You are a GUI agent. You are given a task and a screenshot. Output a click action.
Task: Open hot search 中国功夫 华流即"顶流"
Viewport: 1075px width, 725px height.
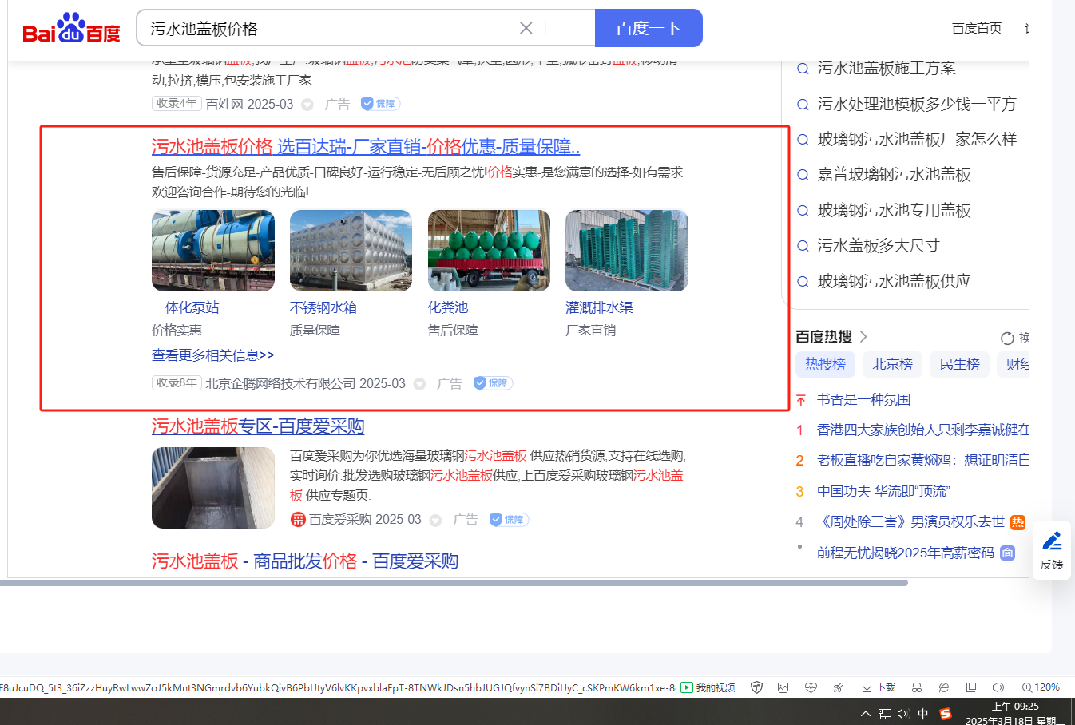pos(883,492)
